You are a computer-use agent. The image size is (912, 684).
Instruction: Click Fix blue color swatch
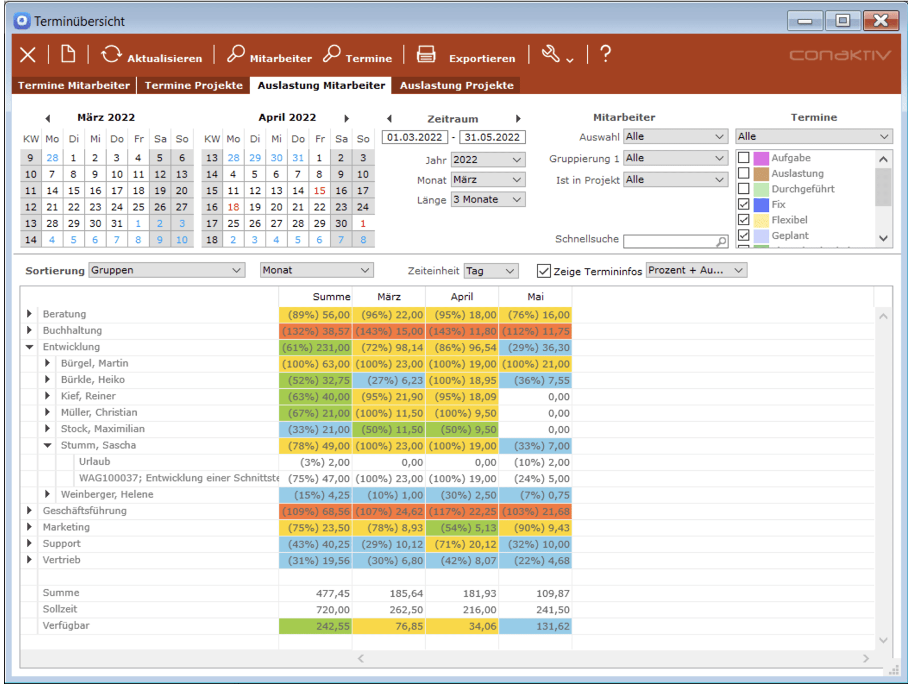pyautogui.click(x=761, y=204)
